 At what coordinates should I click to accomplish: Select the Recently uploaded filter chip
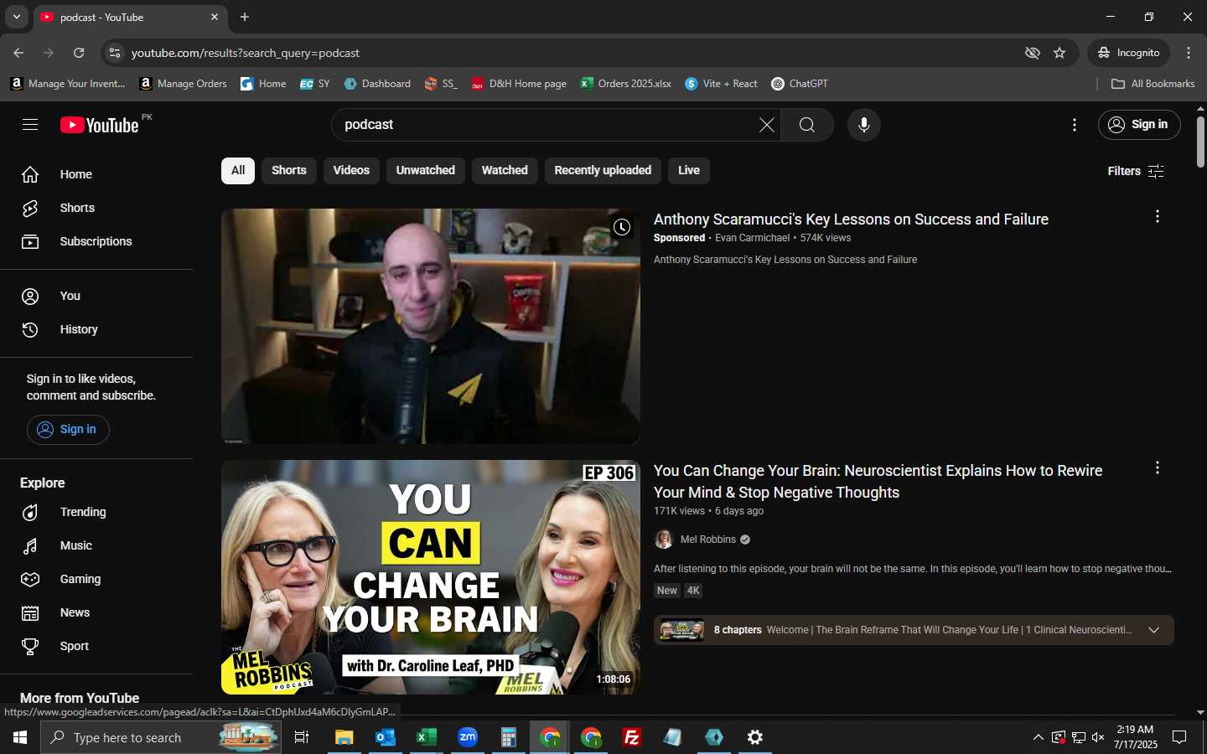[x=603, y=170]
